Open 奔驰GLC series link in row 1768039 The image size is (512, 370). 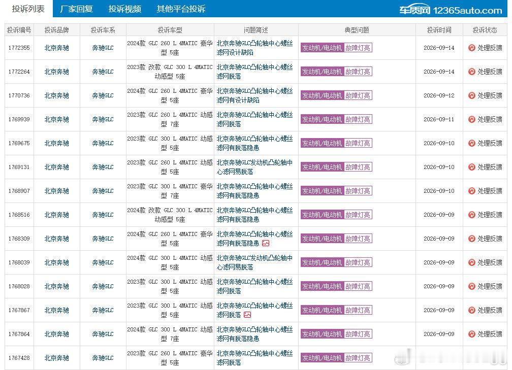[x=103, y=262]
